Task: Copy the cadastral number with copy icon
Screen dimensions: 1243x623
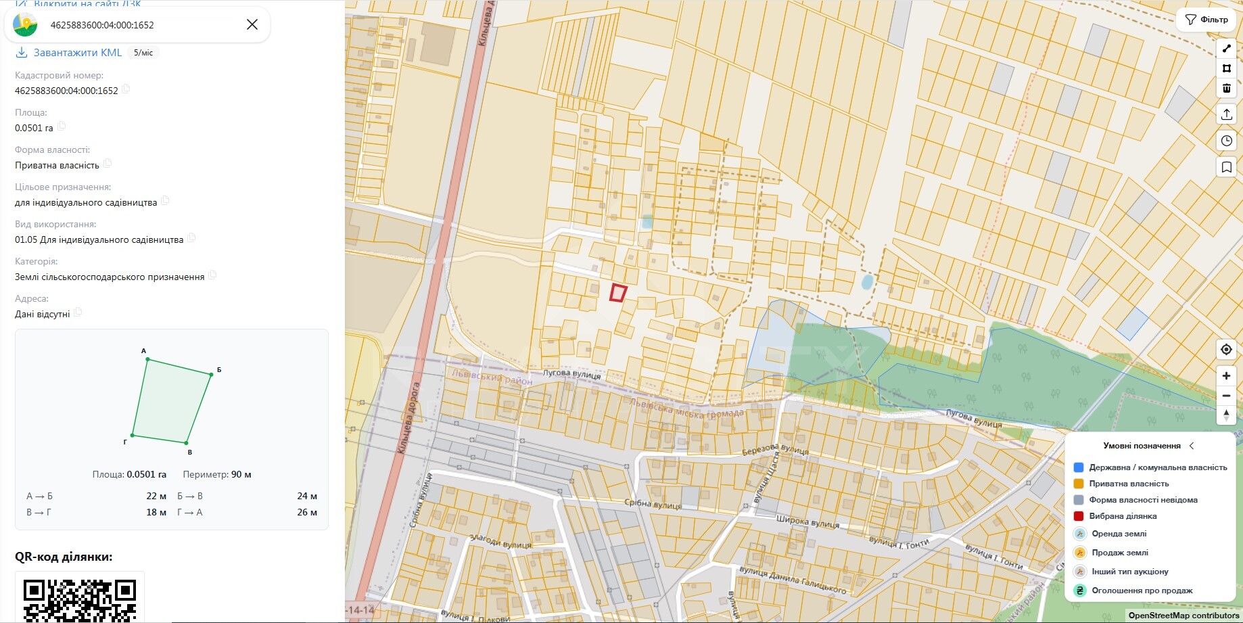Action: click(126, 89)
